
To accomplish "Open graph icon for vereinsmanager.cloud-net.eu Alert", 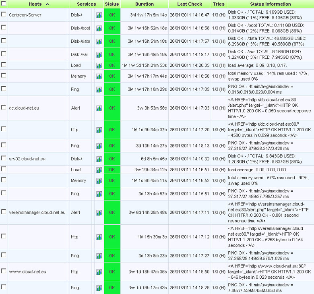I will (x=99, y=212).
